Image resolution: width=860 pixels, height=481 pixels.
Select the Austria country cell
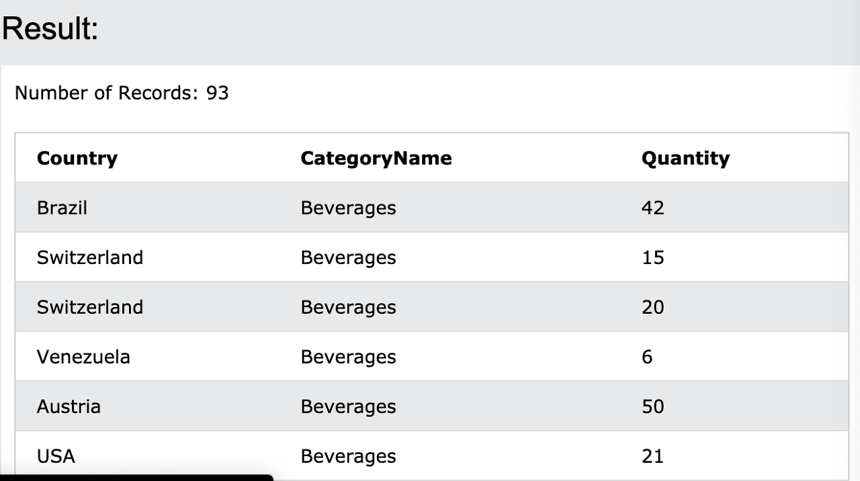(x=69, y=406)
